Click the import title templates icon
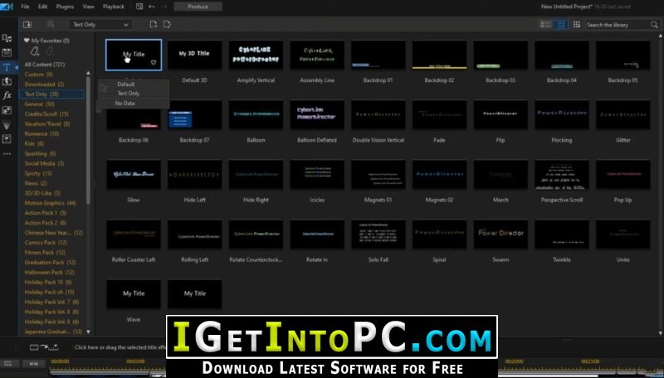 (30, 25)
